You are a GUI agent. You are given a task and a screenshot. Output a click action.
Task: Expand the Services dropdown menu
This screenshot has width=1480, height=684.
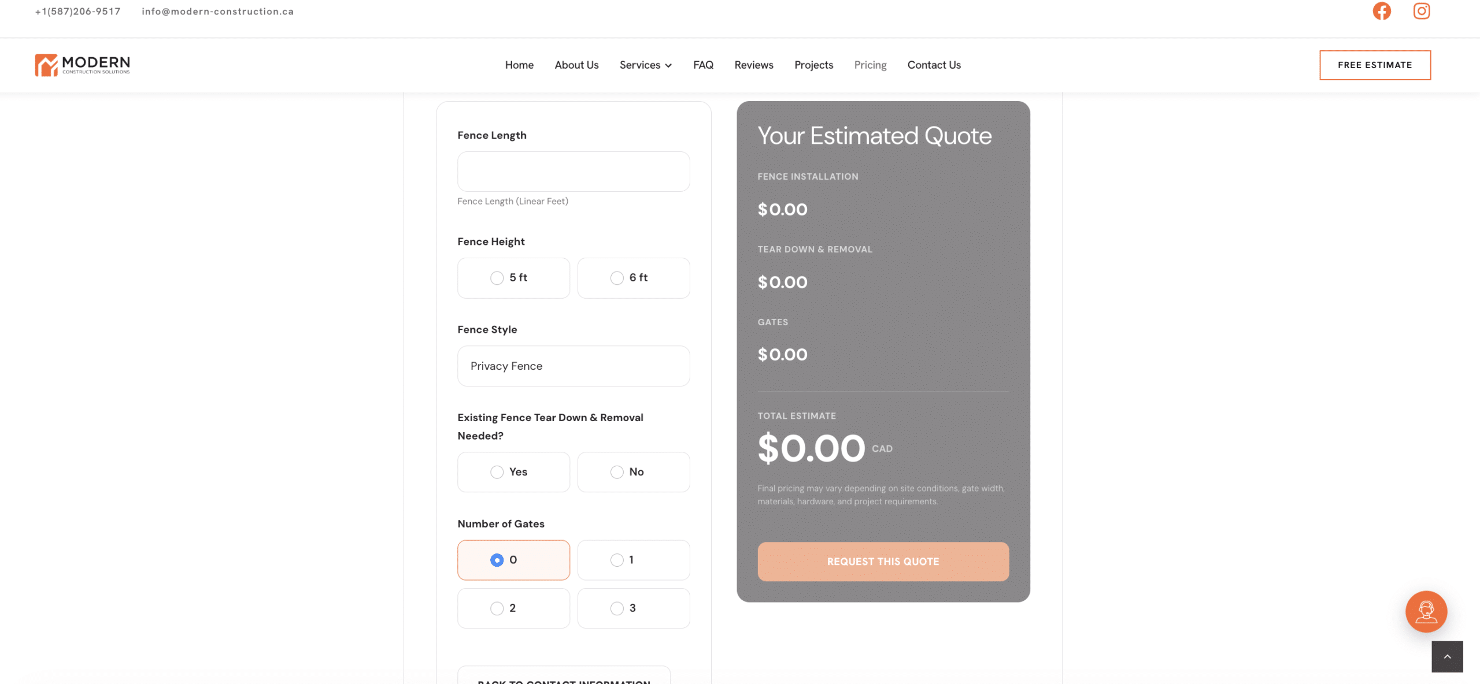[646, 65]
